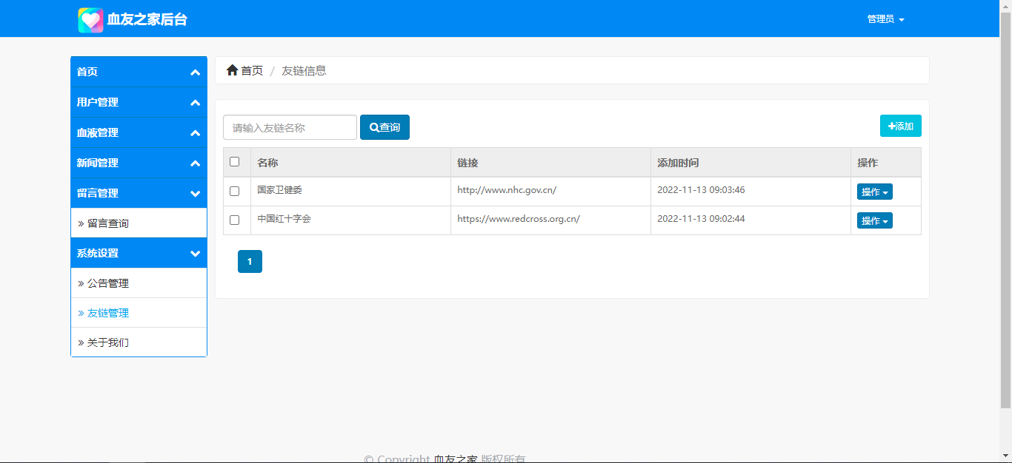Open the 管理员 dropdown menu
The width and height of the screenshot is (1012, 463).
click(885, 19)
